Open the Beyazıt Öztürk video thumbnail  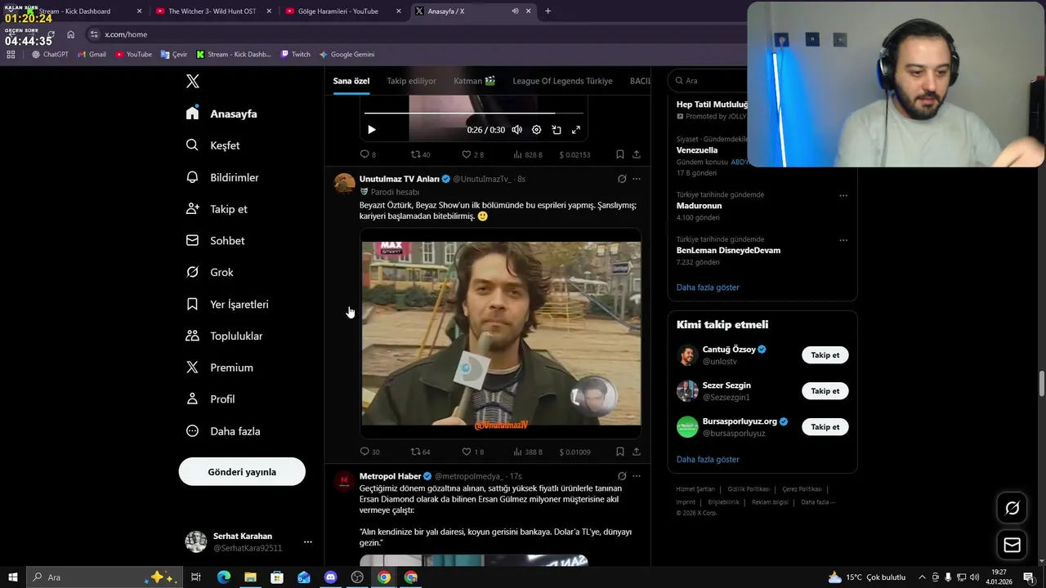click(501, 333)
